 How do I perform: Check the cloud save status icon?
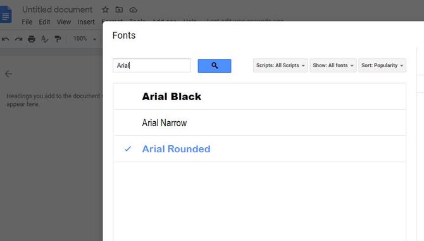(x=133, y=10)
